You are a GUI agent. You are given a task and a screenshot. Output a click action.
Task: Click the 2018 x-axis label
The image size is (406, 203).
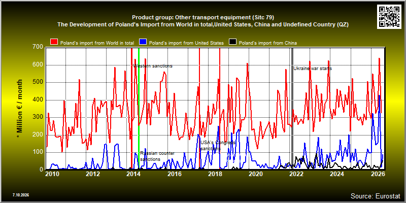click(215, 174)
